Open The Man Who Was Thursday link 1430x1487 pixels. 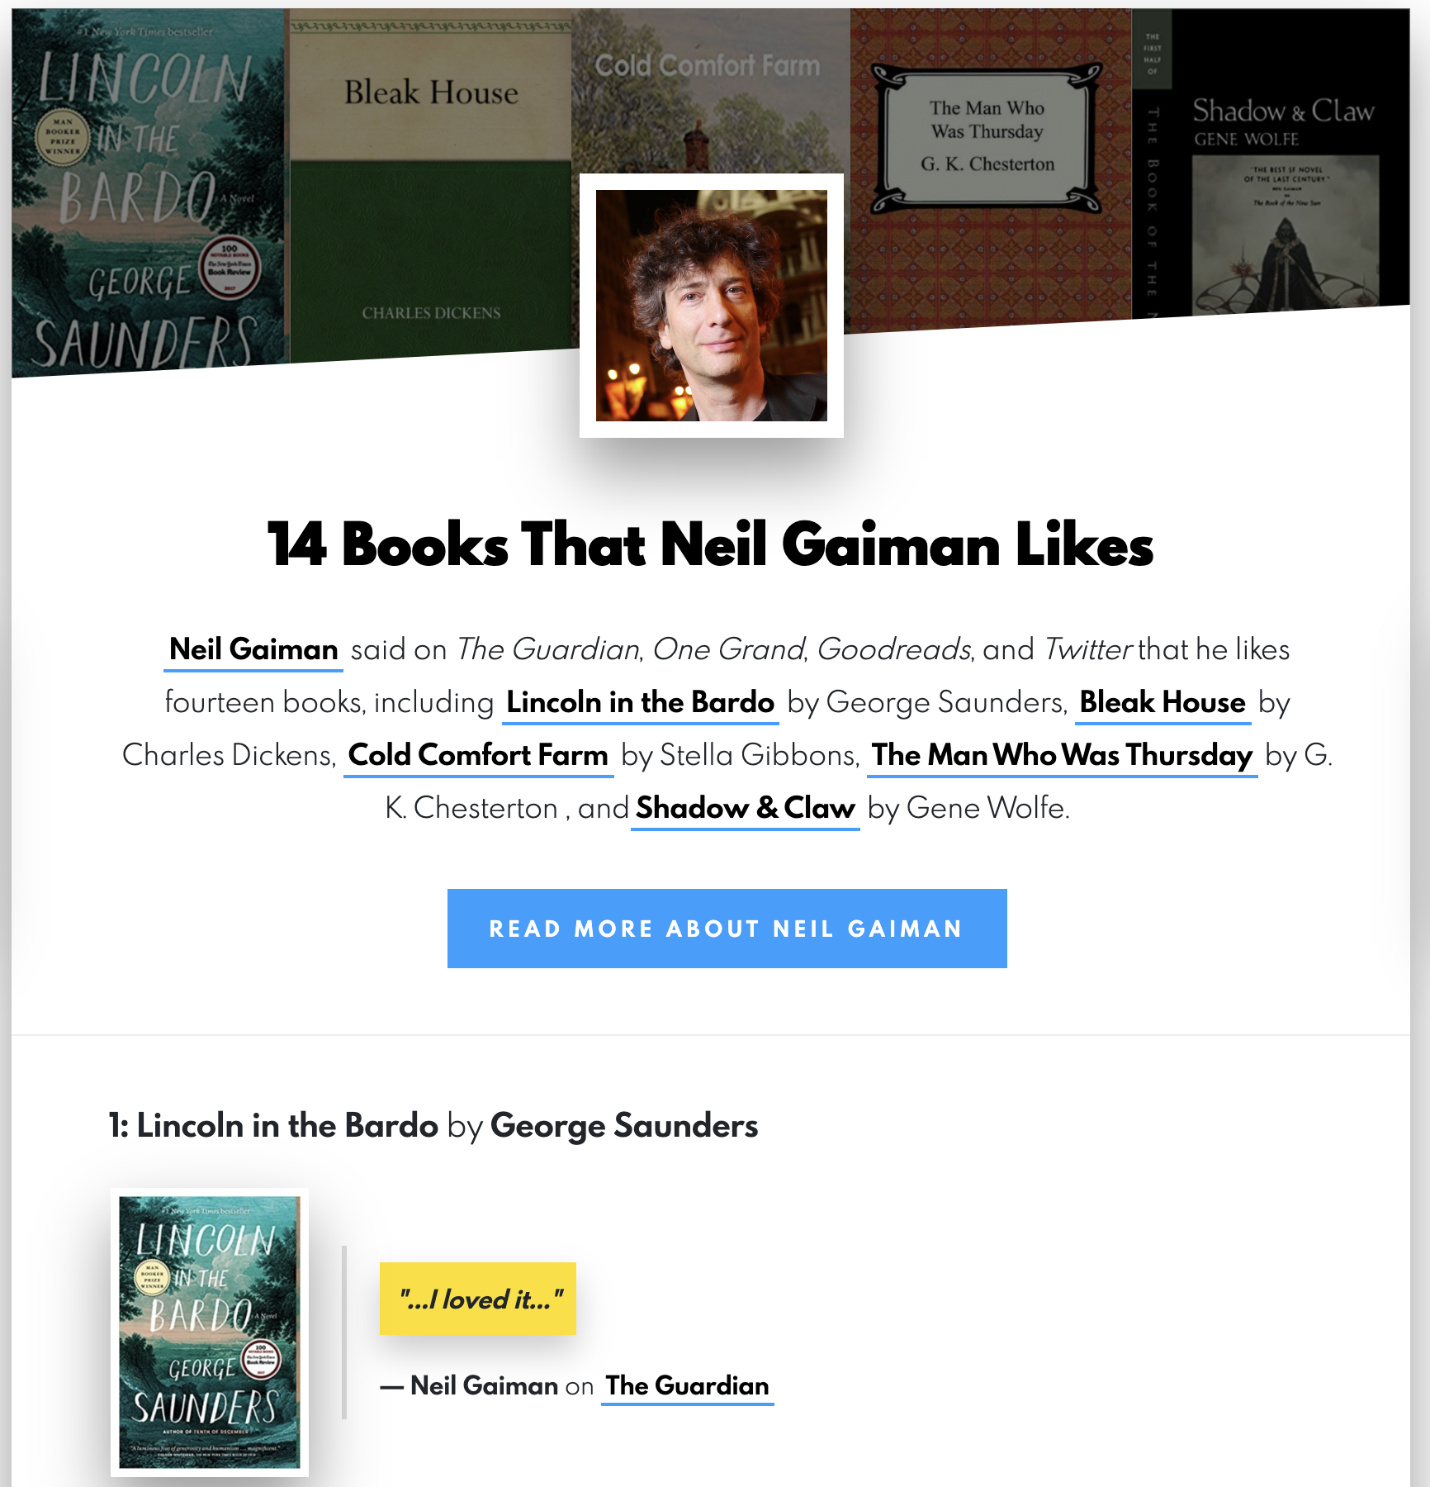(x=1062, y=756)
